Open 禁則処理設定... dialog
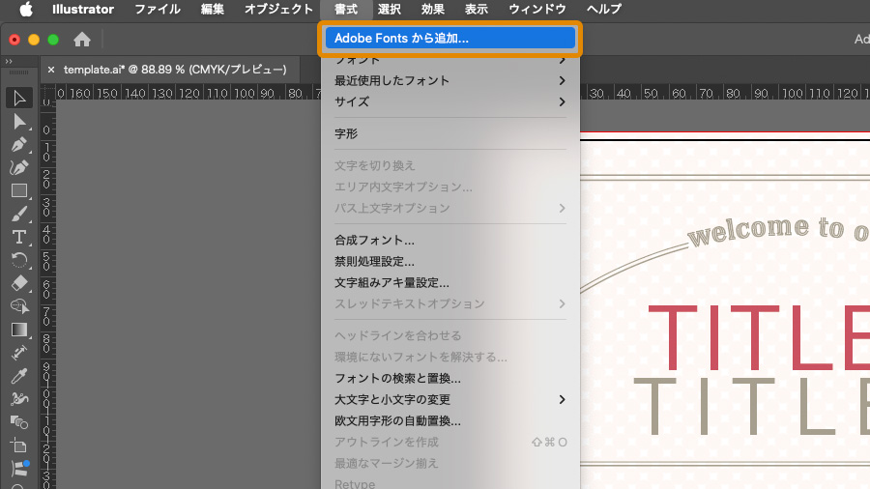The height and width of the screenshot is (489, 870). tap(449, 262)
